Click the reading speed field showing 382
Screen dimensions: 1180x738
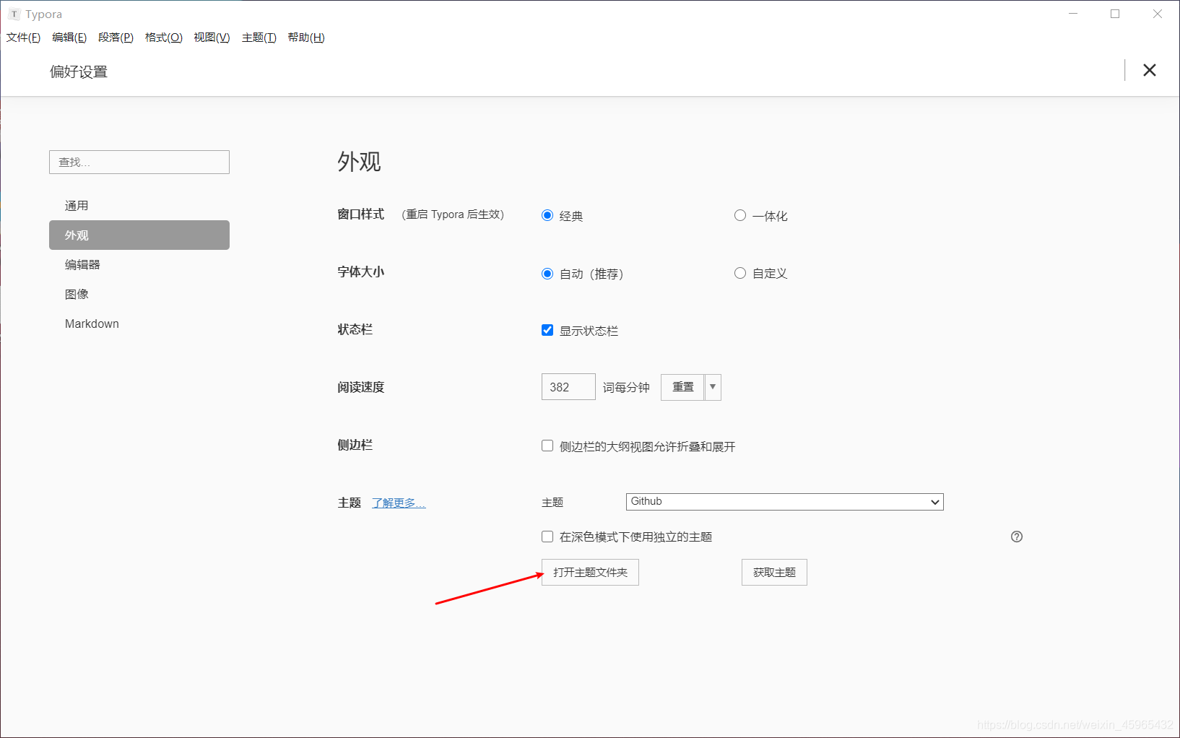pos(568,387)
